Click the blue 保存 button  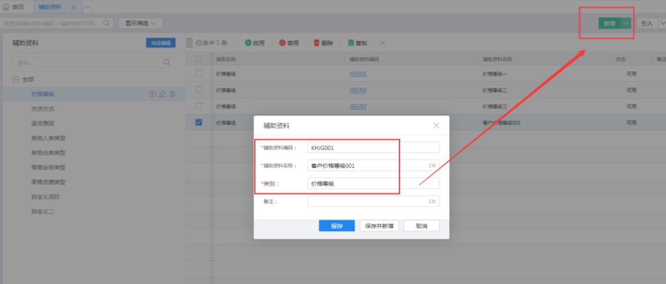(337, 226)
